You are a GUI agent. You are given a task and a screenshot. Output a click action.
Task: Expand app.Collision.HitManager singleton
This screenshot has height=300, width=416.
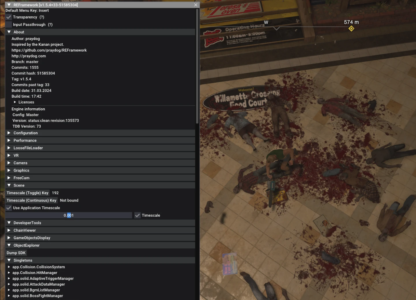tap(9, 273)
